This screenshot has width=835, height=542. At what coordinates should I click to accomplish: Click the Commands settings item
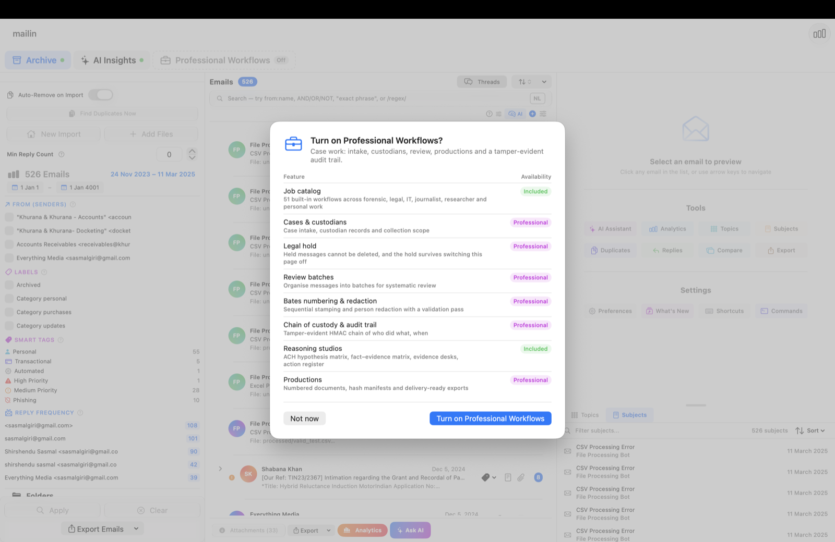click(781, 311)
